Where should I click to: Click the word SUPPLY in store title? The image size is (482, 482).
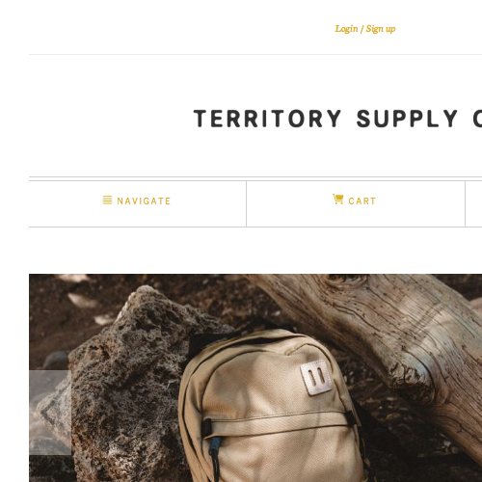point(407,119)
